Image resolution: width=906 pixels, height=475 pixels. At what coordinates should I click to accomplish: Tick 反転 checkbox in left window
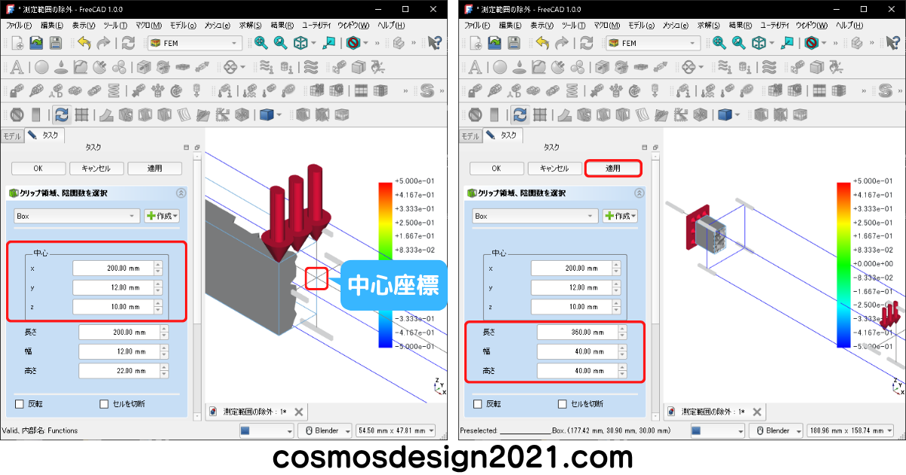pos(20,403)
